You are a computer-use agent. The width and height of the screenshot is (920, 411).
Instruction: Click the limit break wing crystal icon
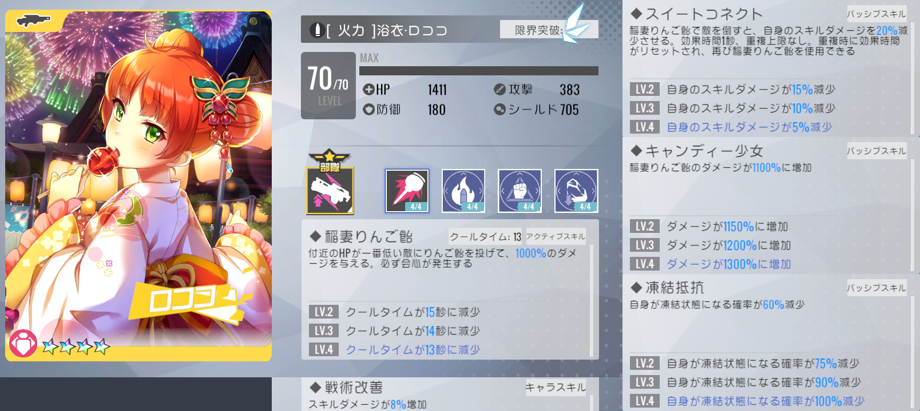pyautogui.click(x=576, y=24)
